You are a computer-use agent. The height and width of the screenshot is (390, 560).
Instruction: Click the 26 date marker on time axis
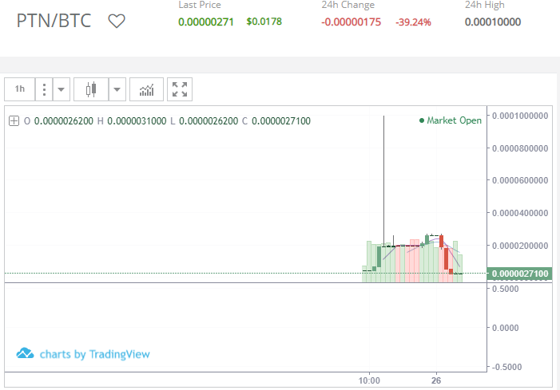point(435,380)
